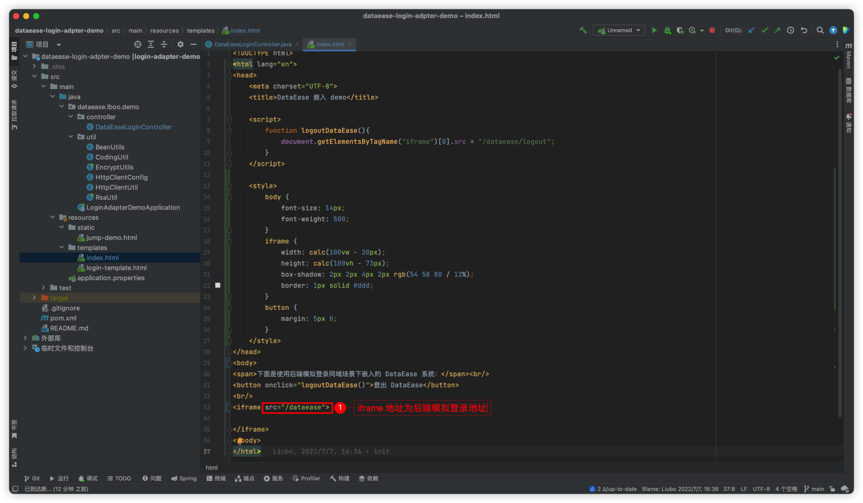The width and height of the screenshot is (863, 503).
Task: Open the Profiler tool window
Action: coord(306,478)
